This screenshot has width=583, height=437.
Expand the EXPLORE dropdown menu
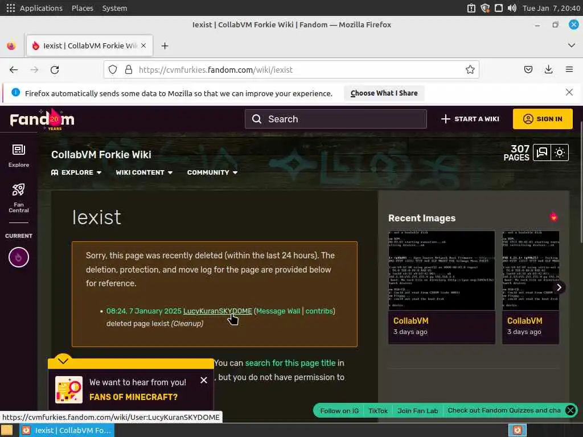pos(76,172)
